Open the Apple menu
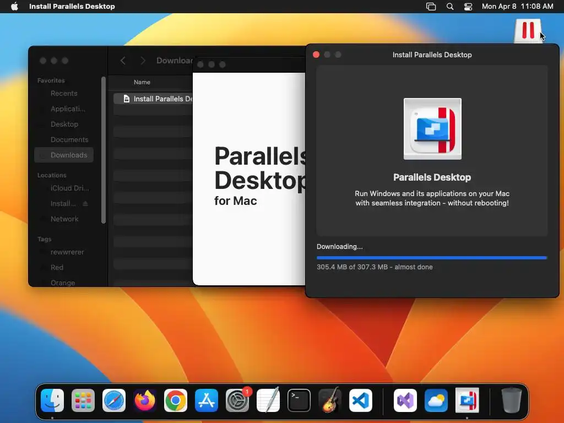This screenshot has width=564, height=423. (14, 7)
